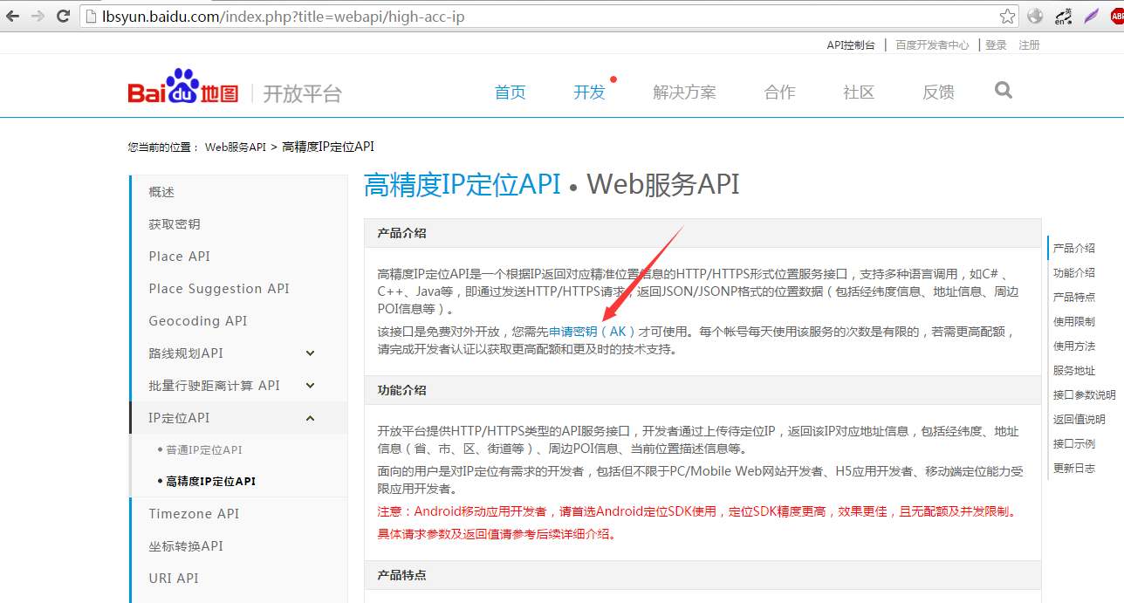This screenshot has width=1124, height=603.
Task: Jump to 返回值说明 anchor
Action: pyautogui.click(x=1079, y=420)
